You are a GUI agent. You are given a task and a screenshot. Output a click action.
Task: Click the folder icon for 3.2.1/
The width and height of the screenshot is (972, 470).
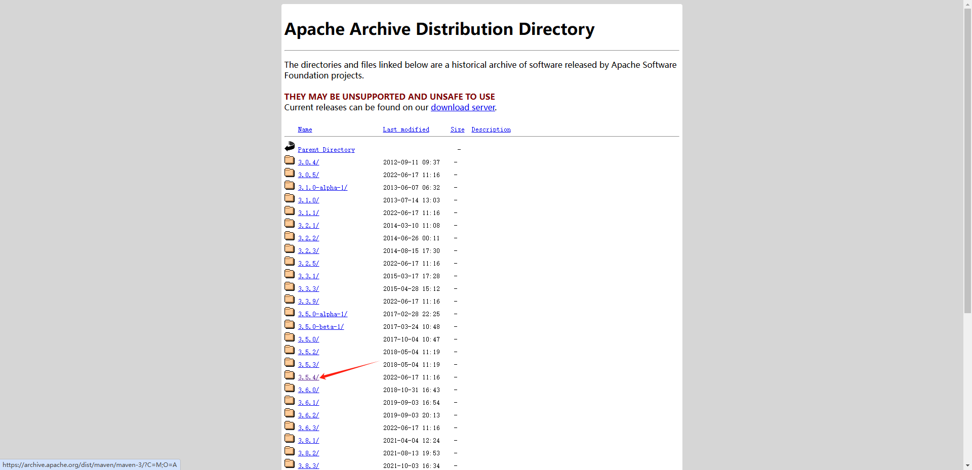290,223
